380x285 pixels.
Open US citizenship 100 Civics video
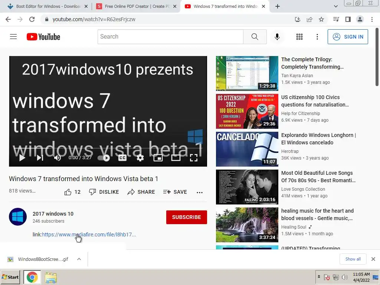[x=315, y=101]
